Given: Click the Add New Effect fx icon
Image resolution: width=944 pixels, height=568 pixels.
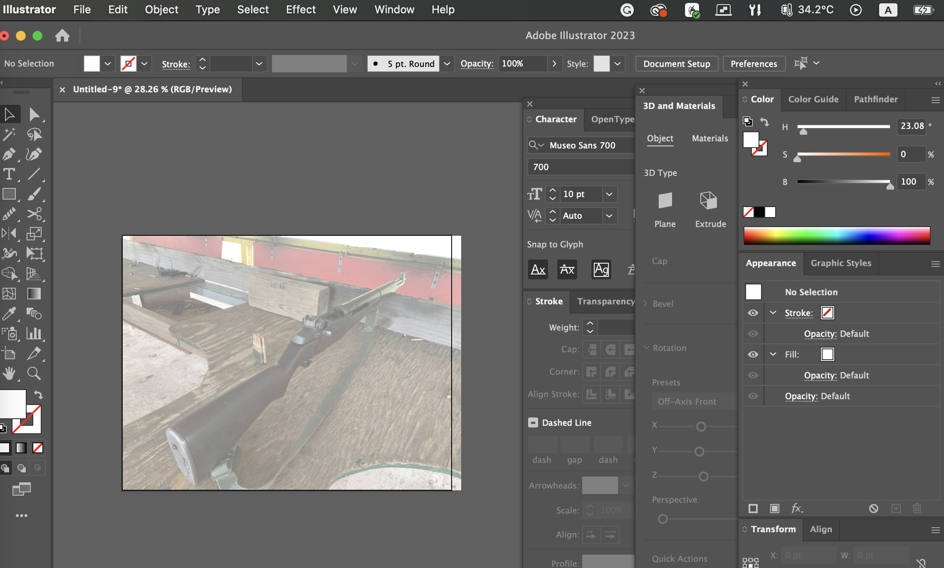Looking at the screenshot, I should [x=796, y=509].
